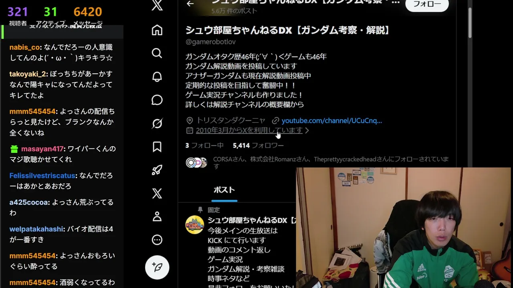Open the Home icon in X sidebar
The width and height of the screenshot is (513, 288).
[157, 30]
